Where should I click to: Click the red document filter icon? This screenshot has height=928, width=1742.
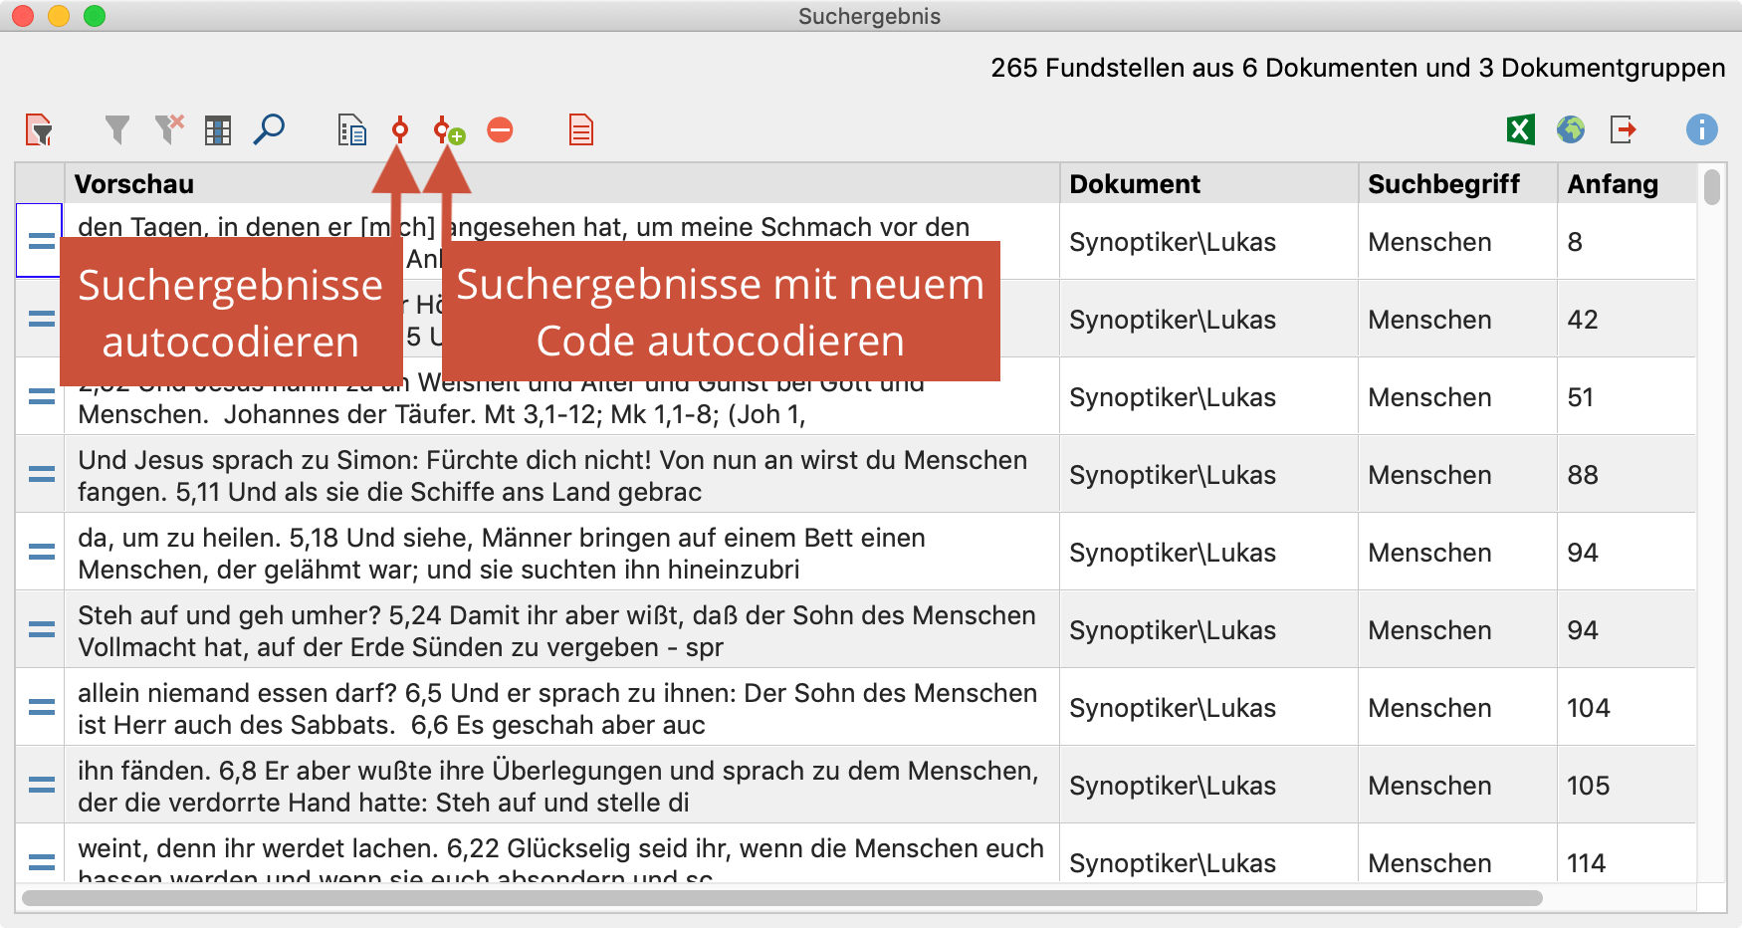(39, 130)
